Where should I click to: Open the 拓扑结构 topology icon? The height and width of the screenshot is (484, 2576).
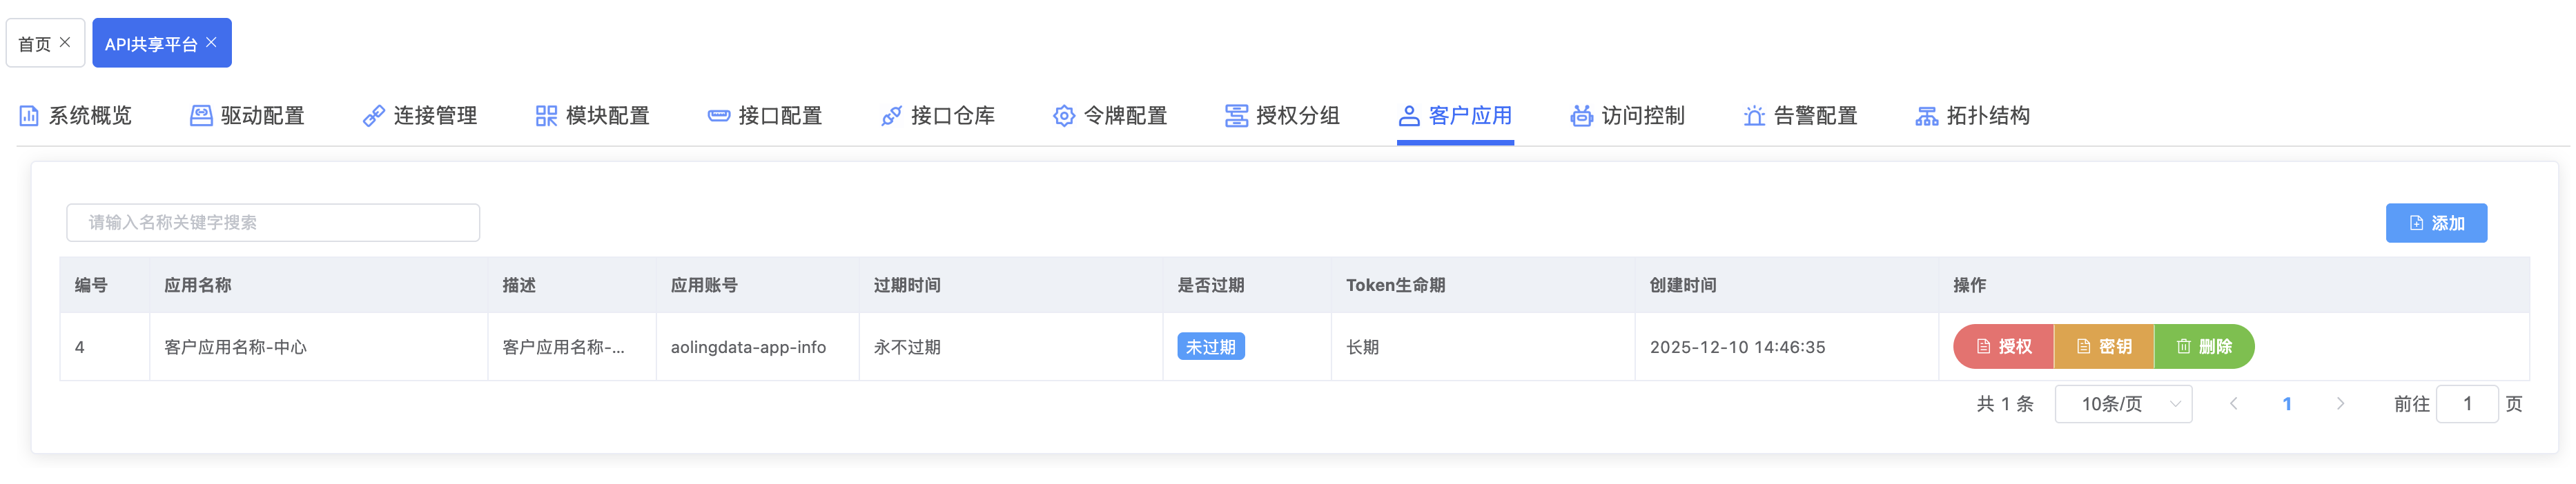(x=1926, y=116)
